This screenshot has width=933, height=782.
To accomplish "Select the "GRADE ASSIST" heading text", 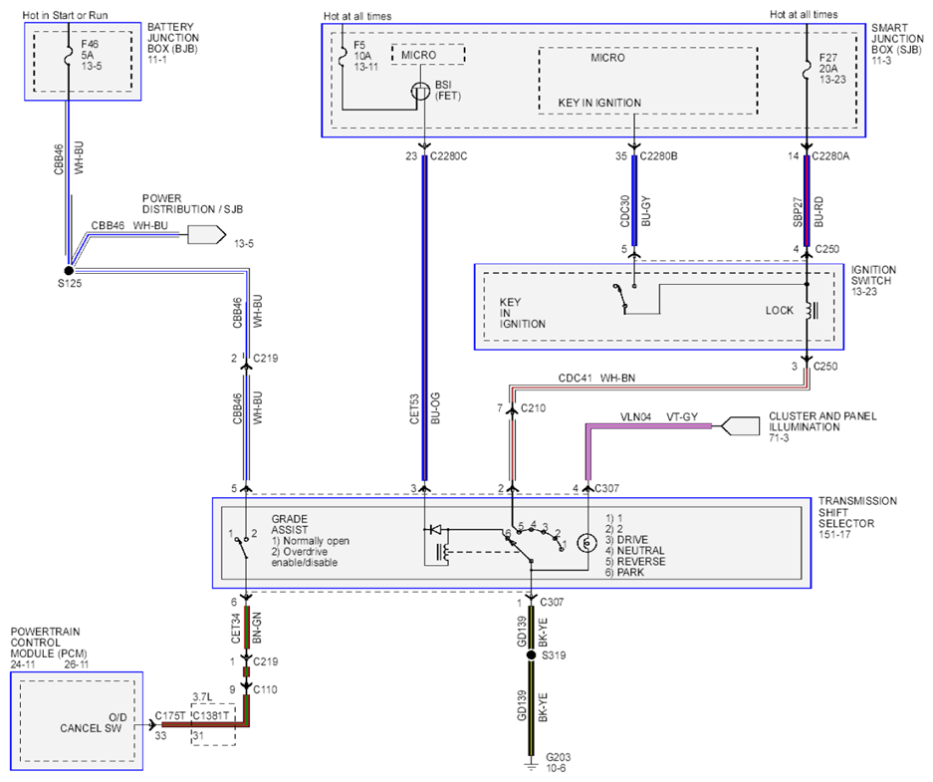I will (x=290, y=524).
